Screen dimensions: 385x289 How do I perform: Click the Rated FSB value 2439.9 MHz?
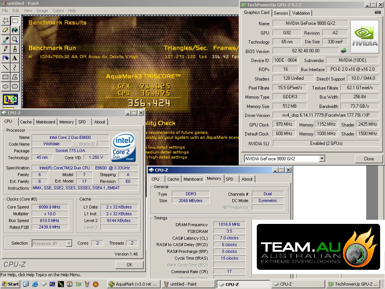tap(50, 227)
